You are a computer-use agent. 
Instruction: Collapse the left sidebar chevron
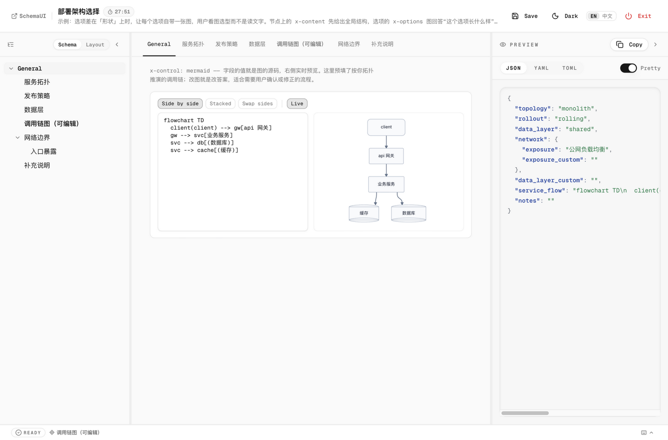(x=117, y=44)
